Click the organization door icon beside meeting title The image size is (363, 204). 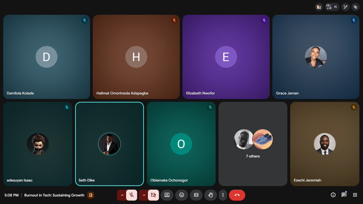click(x=90, y=195)
